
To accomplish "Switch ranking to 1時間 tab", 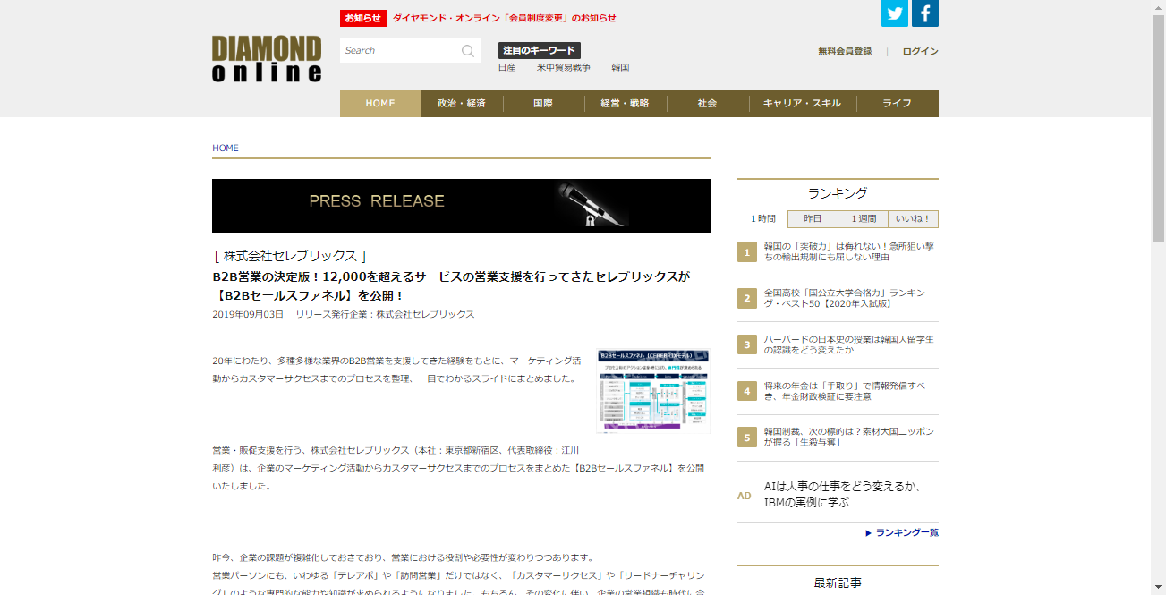I will 762,219.
